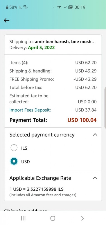Tap the Selected payment currency heading

coord(42,135)
